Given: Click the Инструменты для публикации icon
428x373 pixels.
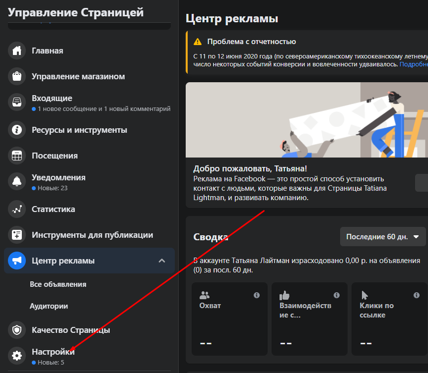Looking at the screenshot, I should pos(17,235).
